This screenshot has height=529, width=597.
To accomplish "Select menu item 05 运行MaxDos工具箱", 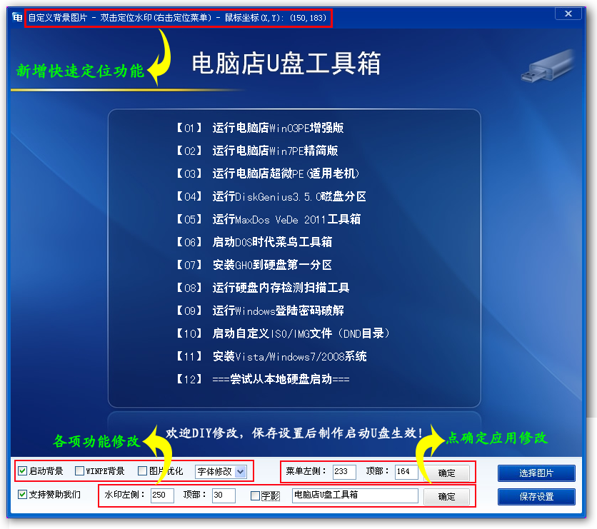I will (269, 219).
